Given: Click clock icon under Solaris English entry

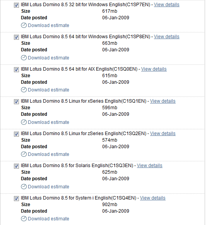Looking at the screenshot, I should click(x=24, y=186).
